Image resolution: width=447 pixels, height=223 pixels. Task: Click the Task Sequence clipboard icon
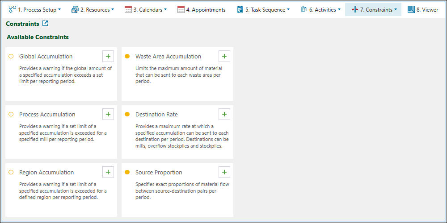(240, 10)
